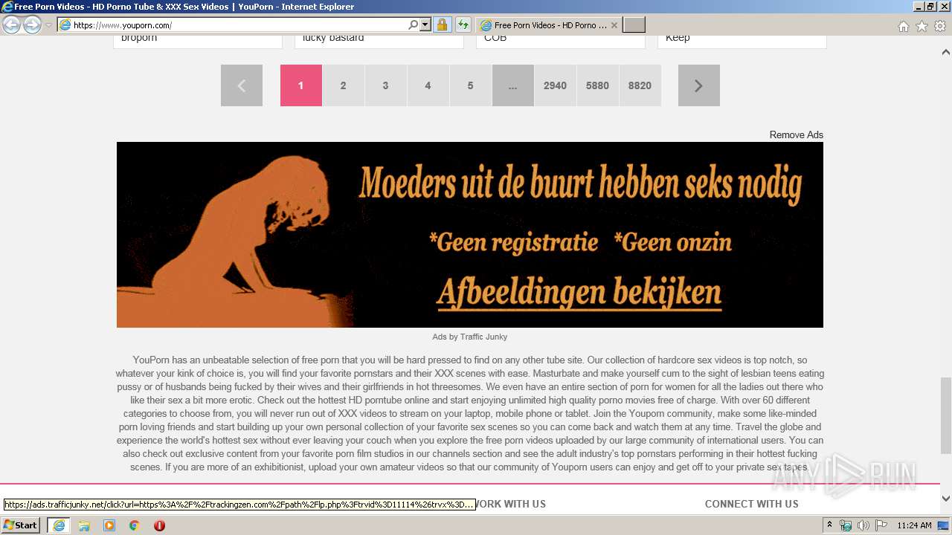Click the volume speaker tray icon

click(863, 525)
